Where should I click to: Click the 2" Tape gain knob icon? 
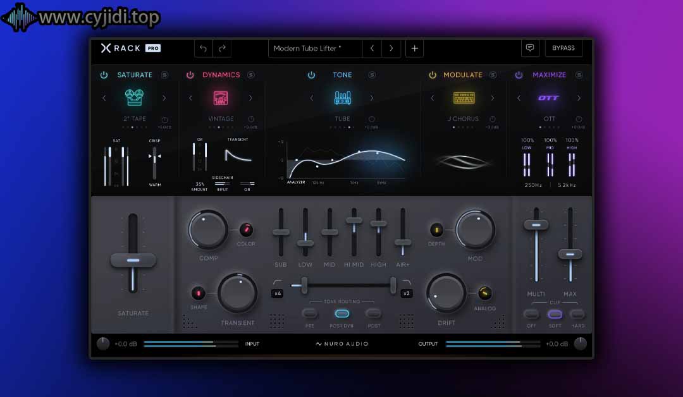(164, 119)
